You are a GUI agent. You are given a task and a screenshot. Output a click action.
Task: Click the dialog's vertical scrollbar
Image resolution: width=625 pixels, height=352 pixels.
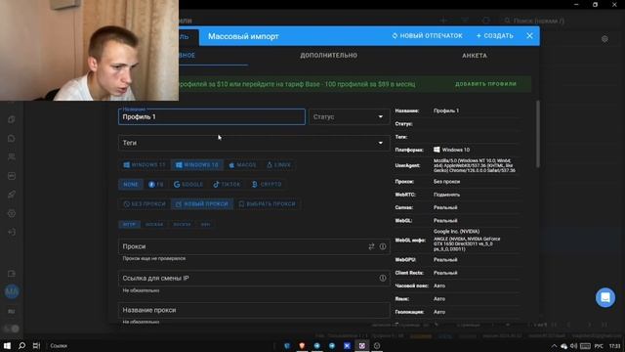point(538,134)
